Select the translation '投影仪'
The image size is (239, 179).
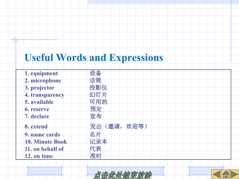[x=98, y=87]
